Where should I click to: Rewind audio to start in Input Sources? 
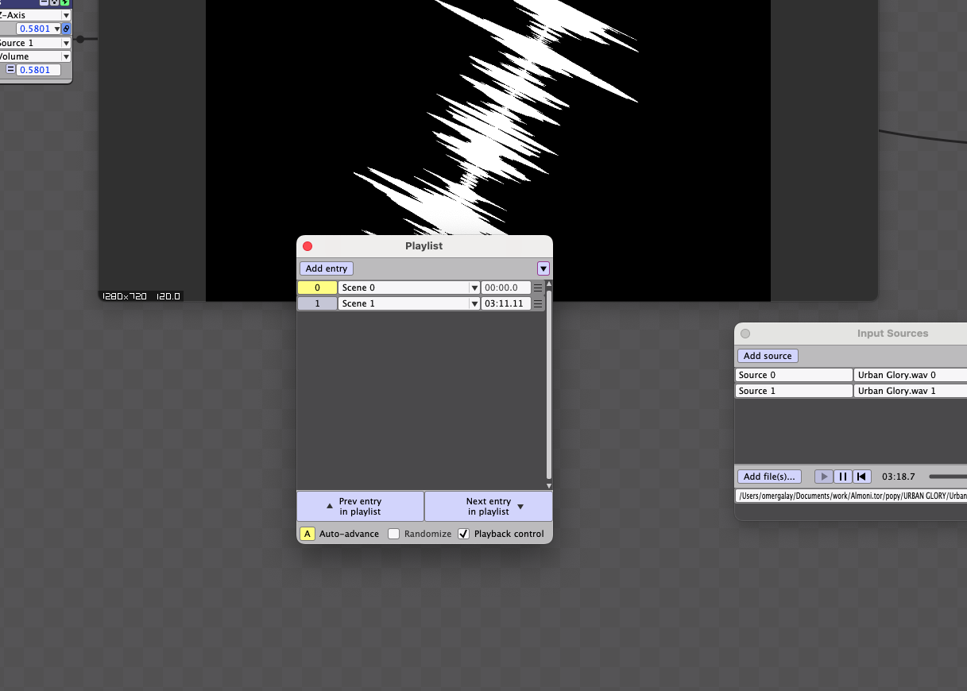coord(862,477)
